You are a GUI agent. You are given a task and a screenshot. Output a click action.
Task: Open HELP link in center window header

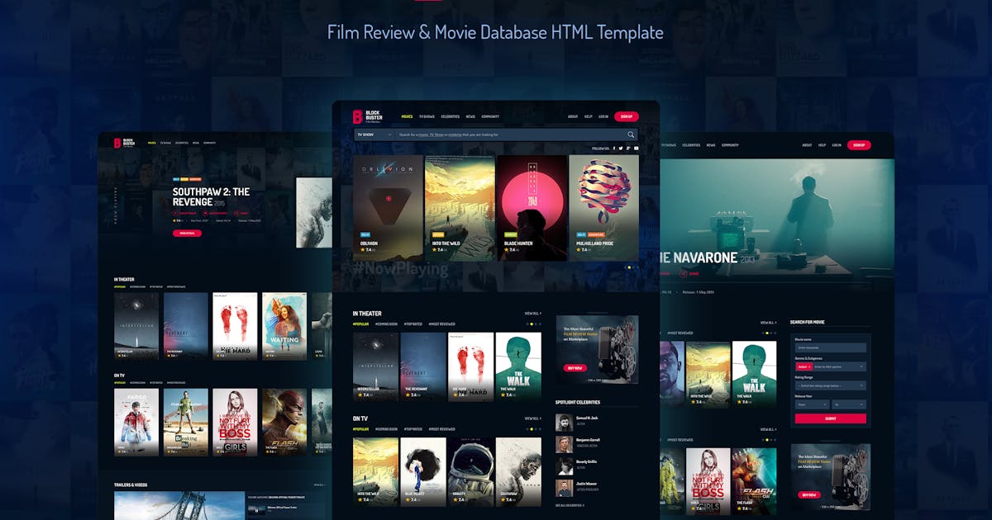click(x=588, y=116)
